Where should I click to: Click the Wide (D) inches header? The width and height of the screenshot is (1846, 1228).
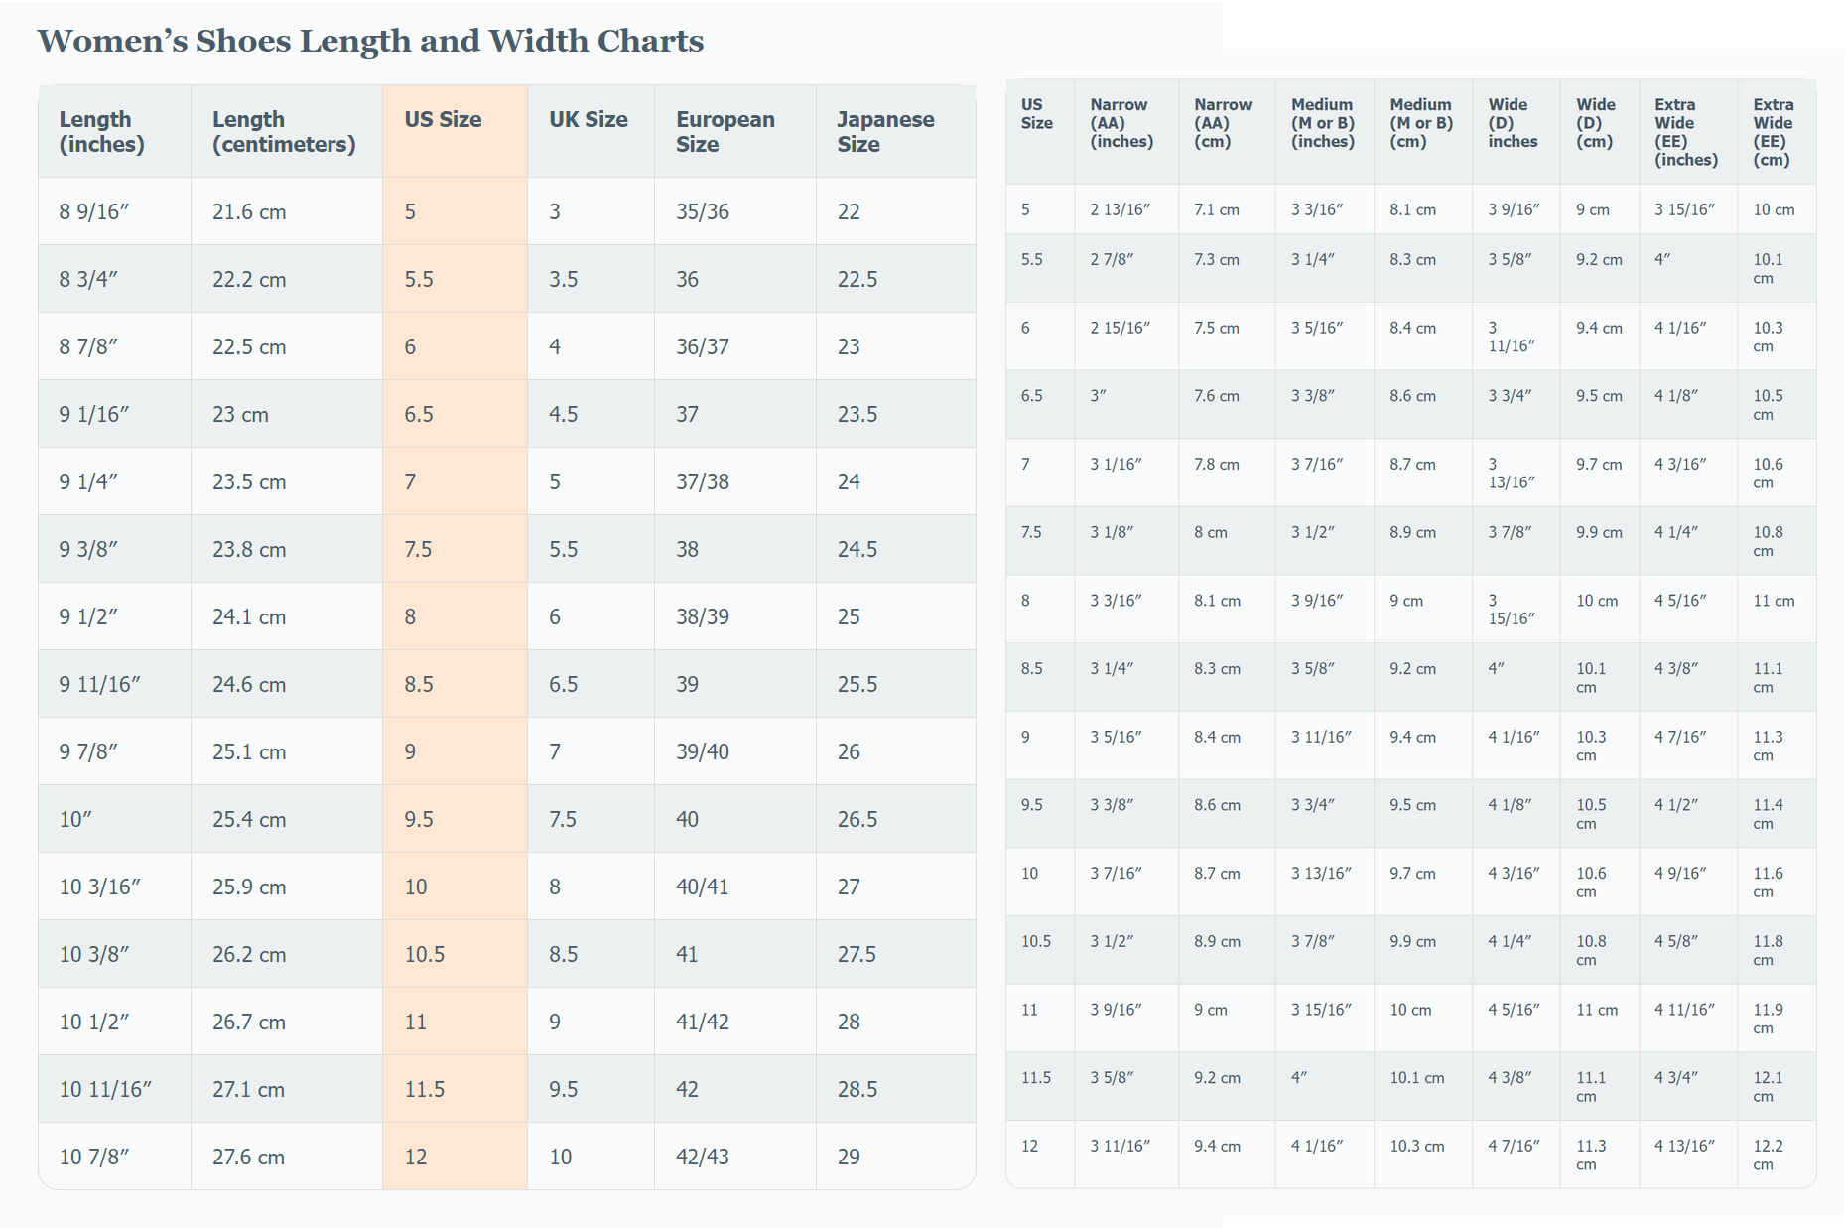click(1513, 123)
